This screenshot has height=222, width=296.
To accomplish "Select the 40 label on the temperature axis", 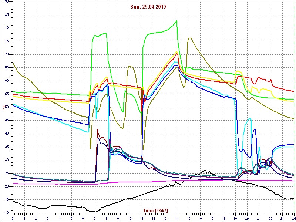I will point(7,134).
